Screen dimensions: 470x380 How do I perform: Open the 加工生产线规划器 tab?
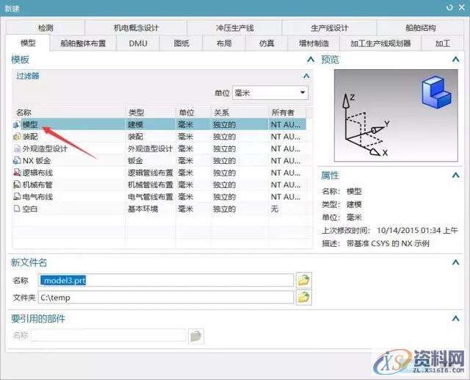380,43
